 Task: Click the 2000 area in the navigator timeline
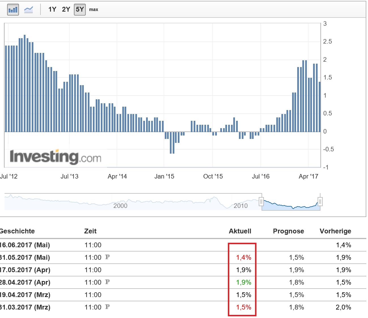click(x=120, y=205)
